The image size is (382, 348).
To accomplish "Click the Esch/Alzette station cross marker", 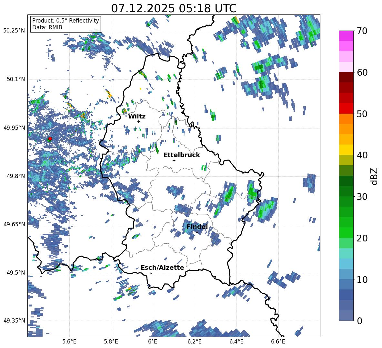I will [x=151, y=273].
